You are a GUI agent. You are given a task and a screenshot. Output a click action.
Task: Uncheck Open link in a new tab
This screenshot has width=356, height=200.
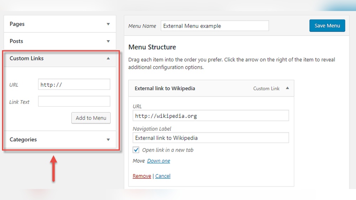136,150
